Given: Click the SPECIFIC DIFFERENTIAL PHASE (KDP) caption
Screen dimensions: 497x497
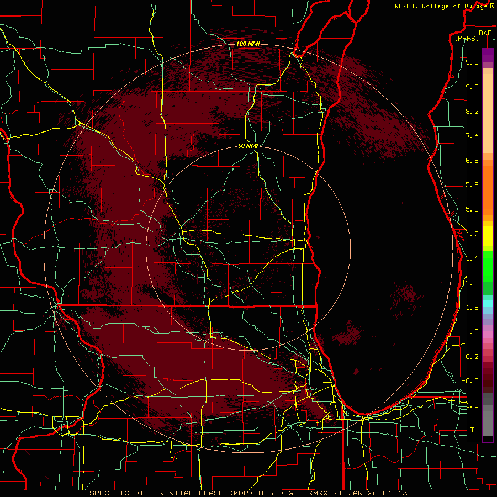Looking at the screenshot, I should click(171, 493).
